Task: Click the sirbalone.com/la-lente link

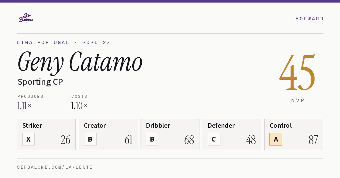Action: click(x=55, y=167)
